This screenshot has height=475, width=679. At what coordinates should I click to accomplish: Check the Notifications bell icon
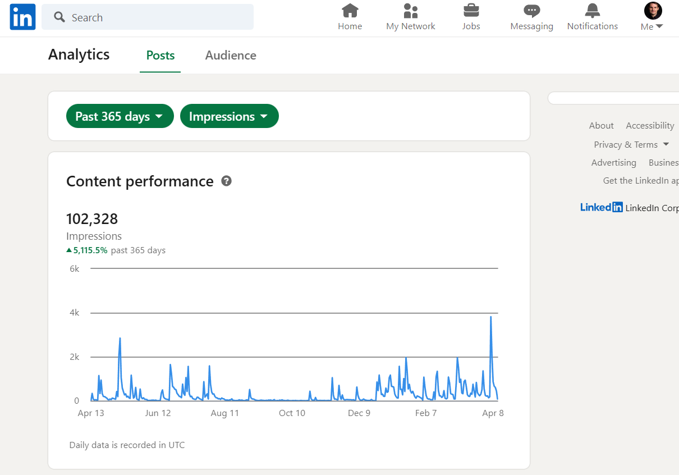tap(592, 11)
